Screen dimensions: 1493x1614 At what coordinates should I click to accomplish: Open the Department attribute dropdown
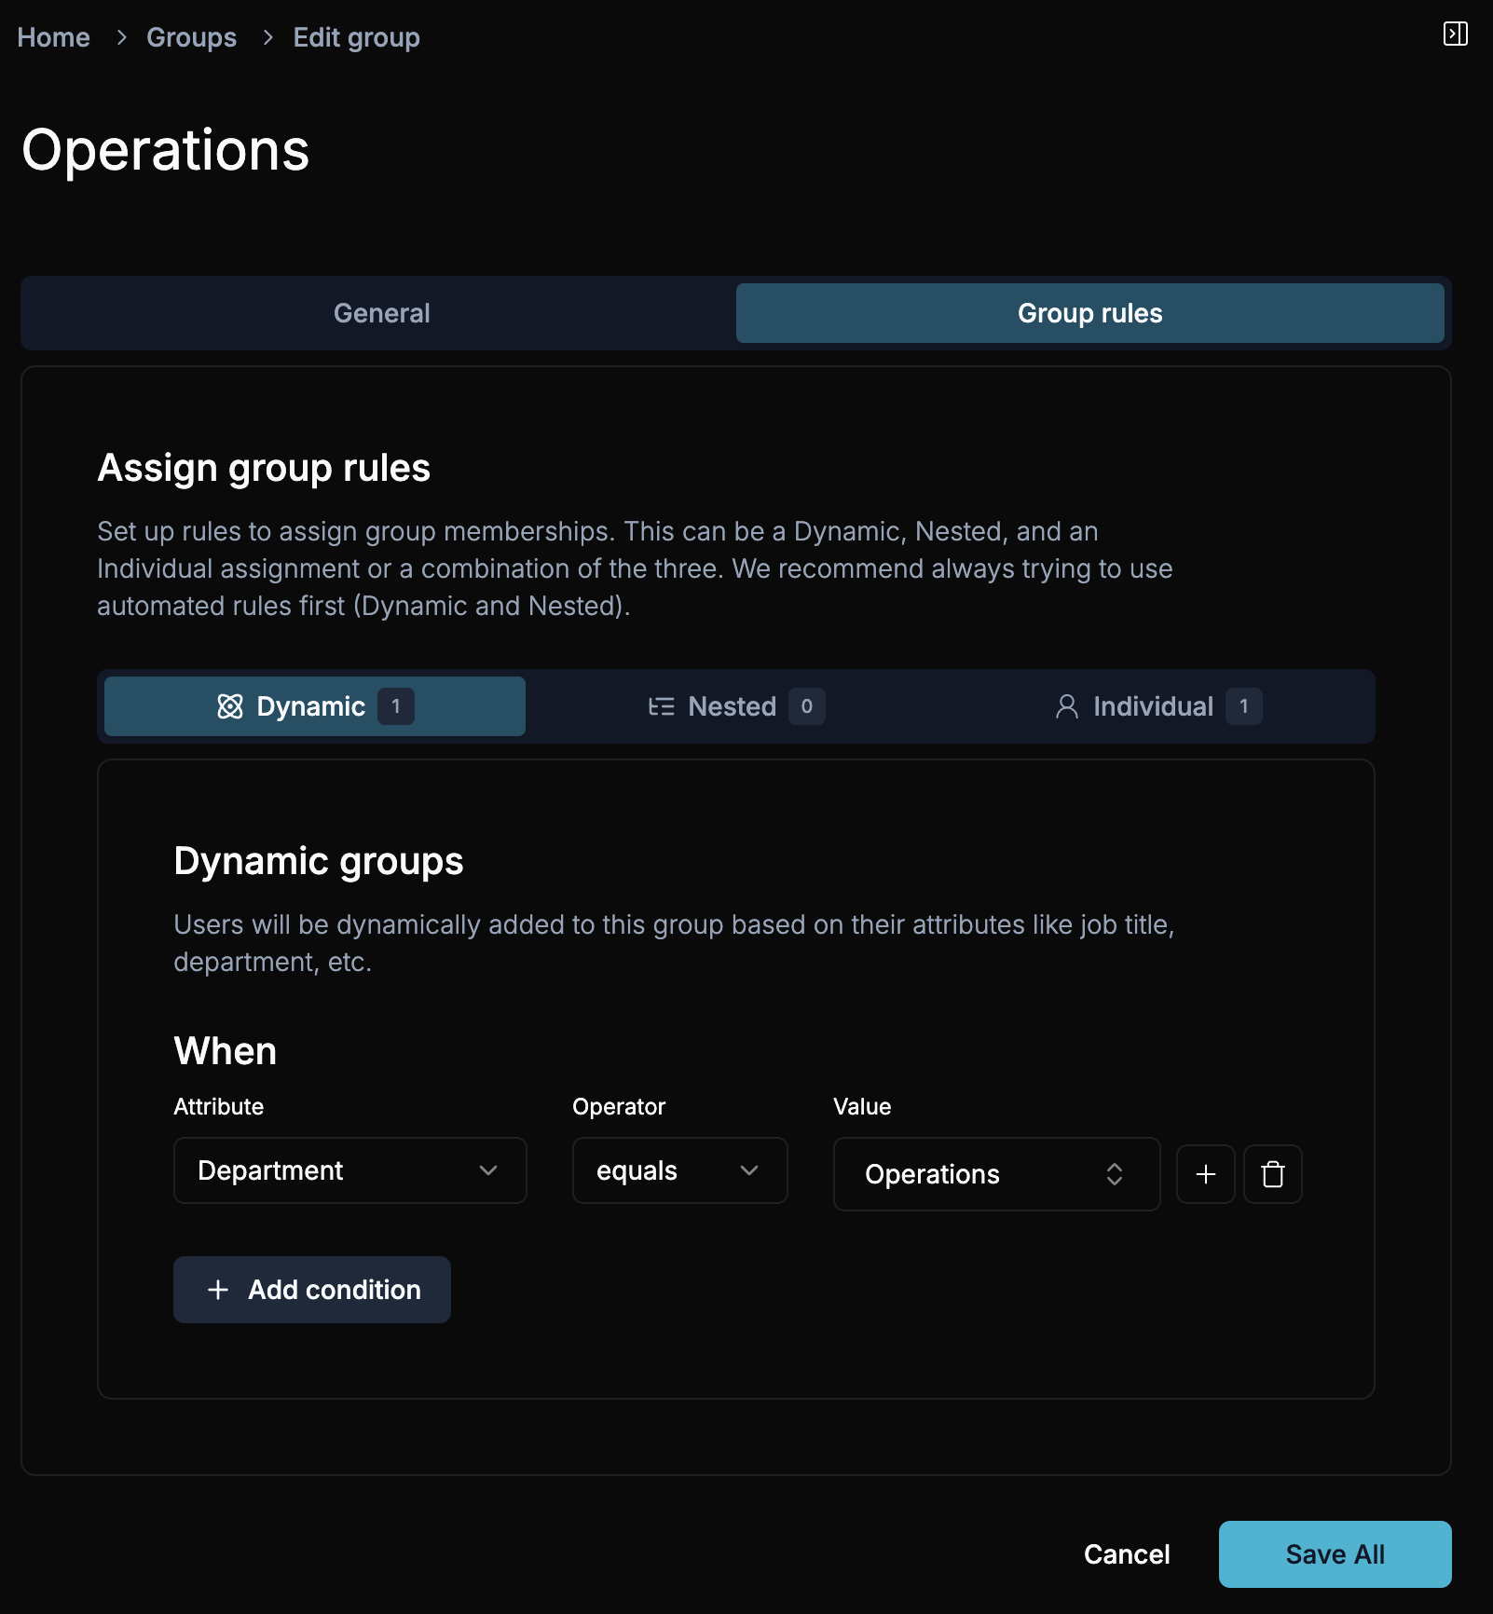[x=349, y=1170]
